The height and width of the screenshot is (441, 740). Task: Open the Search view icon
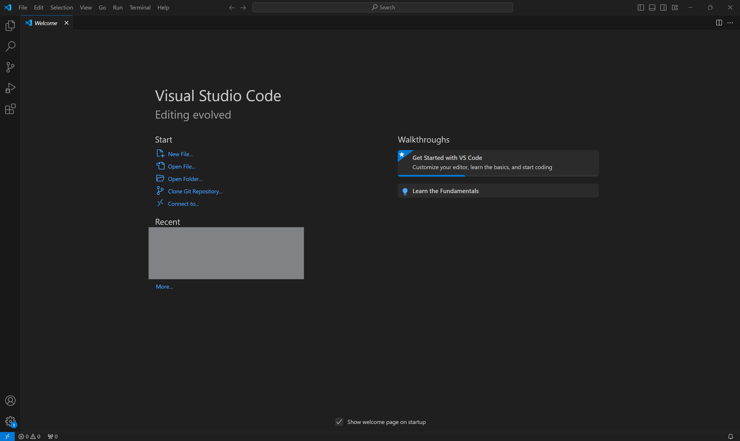point(10,46)
